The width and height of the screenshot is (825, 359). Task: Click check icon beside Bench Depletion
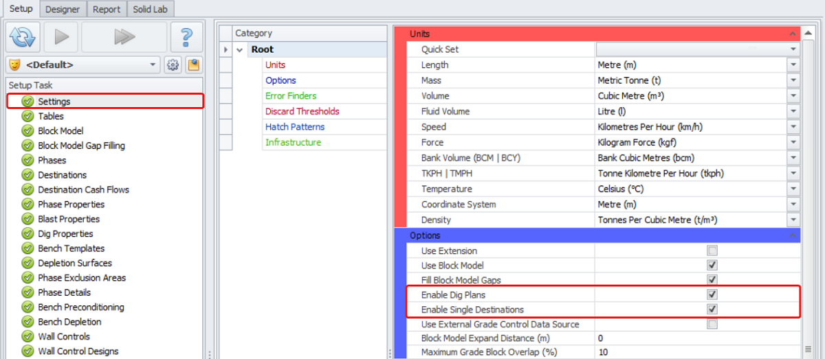(27, 322)
